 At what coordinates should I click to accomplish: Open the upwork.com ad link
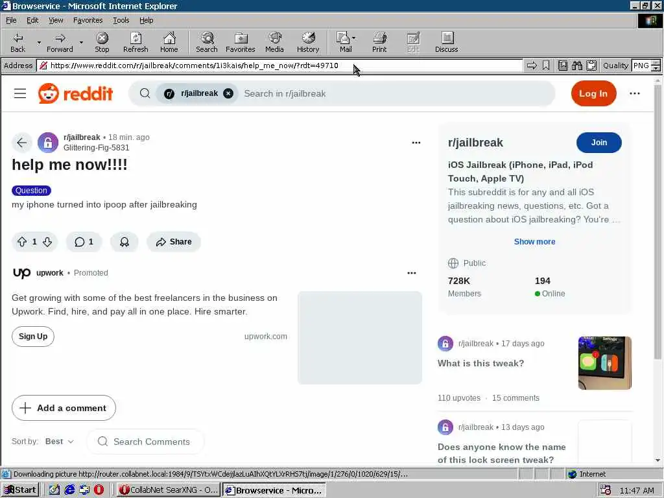pos(265,337)
